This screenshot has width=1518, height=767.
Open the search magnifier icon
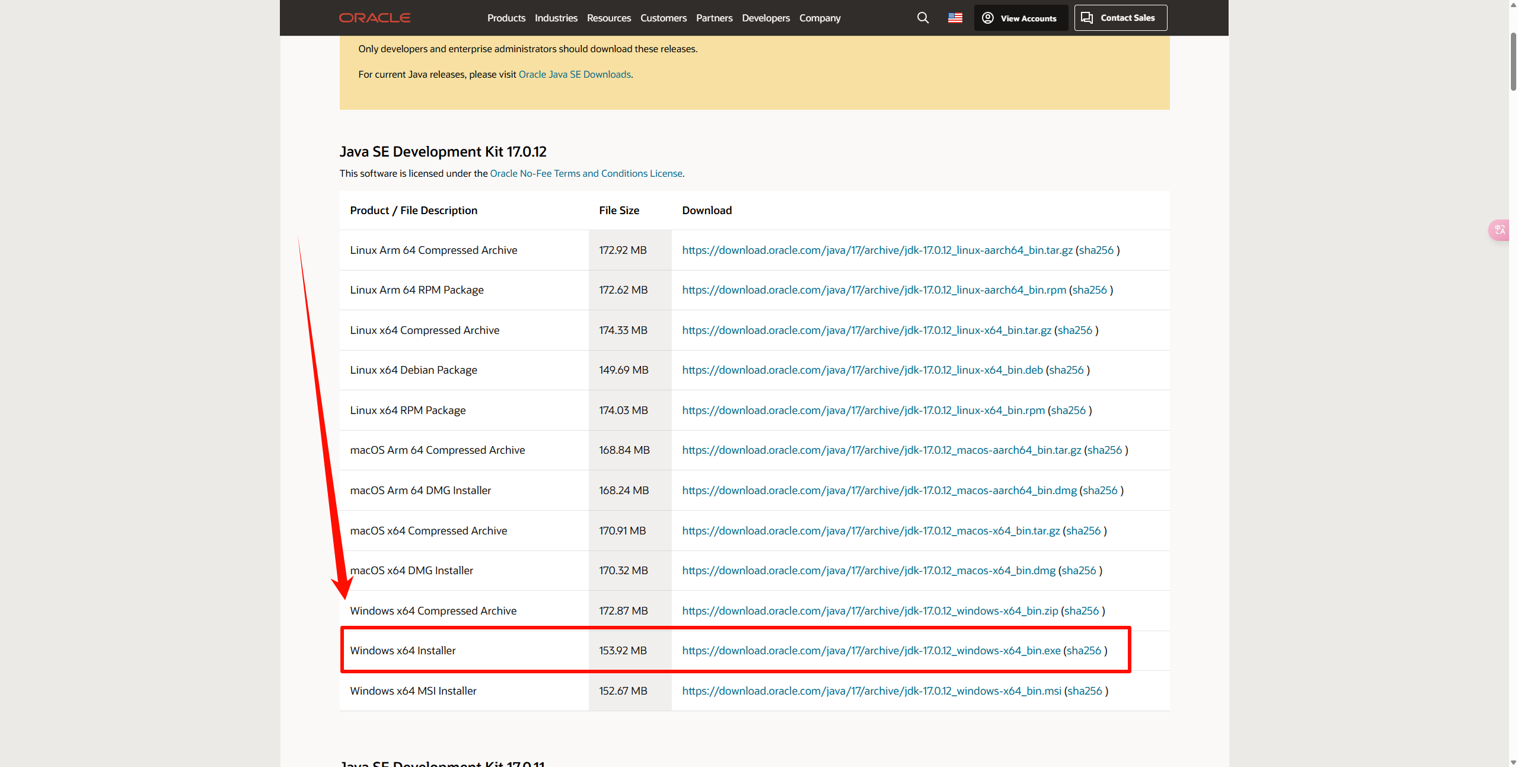coord(923,18)
